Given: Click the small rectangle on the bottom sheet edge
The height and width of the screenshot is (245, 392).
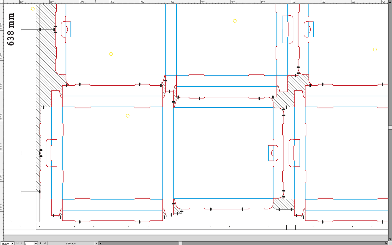Looking at the screenshot, I should coord(291,227).
